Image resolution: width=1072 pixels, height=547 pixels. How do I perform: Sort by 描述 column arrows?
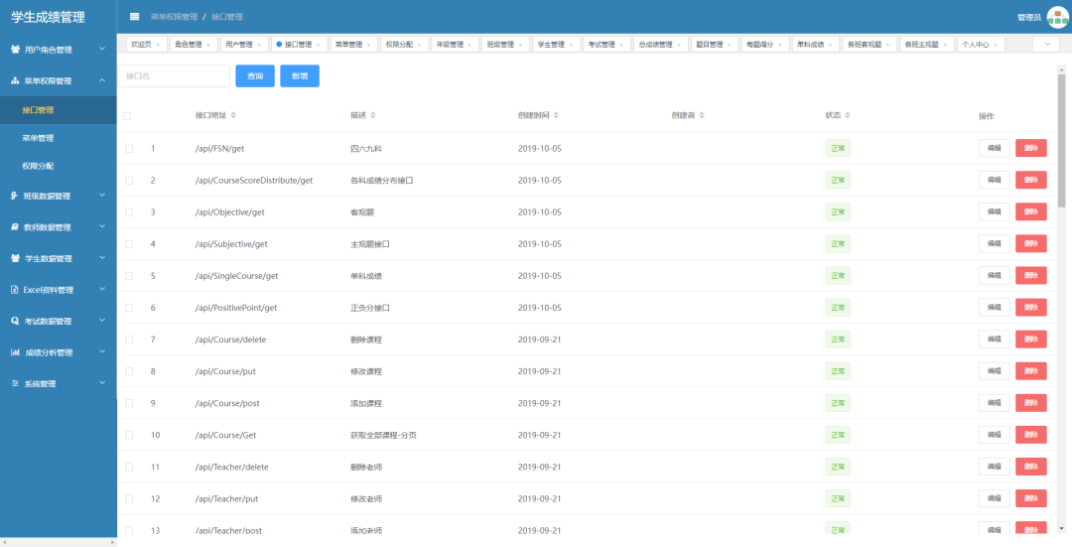pos(372,115)
